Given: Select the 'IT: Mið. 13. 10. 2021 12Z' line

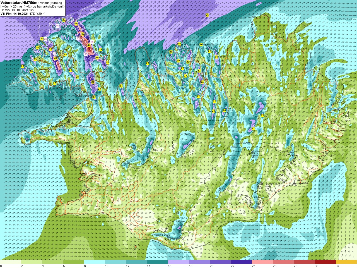Looking at the screenshot, I should coord(18,10).
